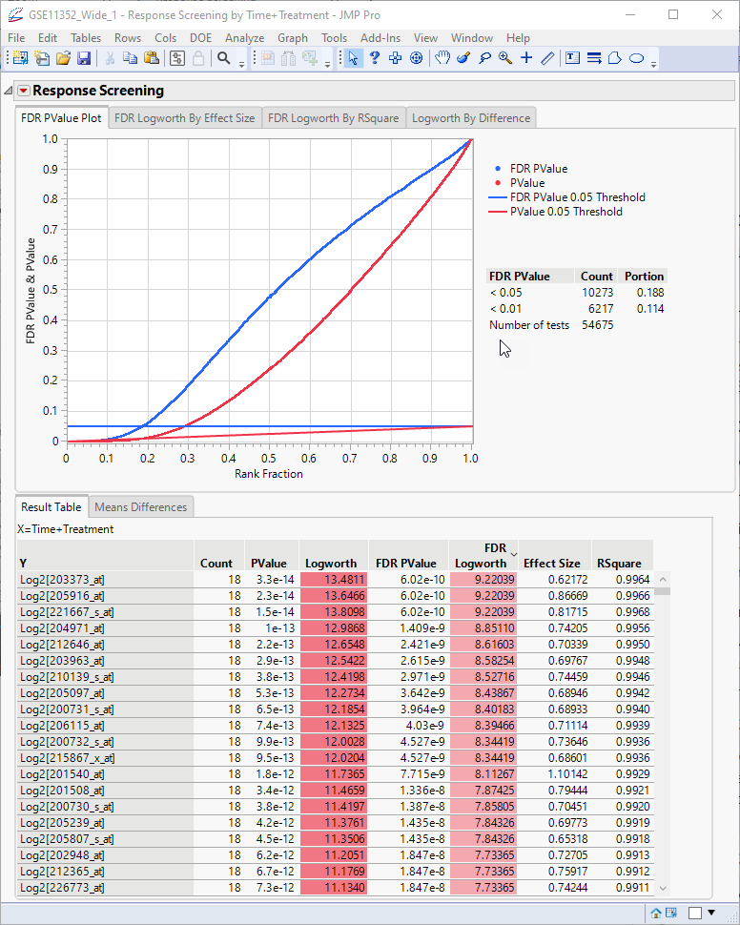Choose the Lasso tool
Screen dimensions: 740x925
pyautogui.click(x=484, y=58)
